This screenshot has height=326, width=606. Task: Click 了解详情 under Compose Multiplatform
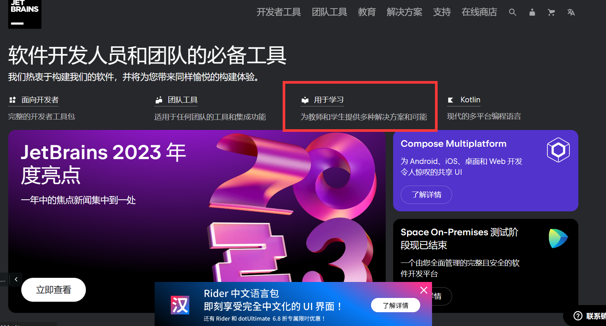(x=426, y=195)
